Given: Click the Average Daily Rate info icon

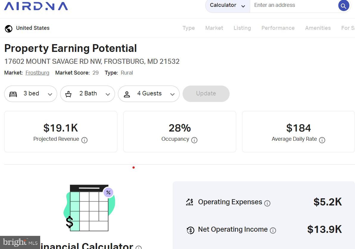Looking at the screenshot, I should click(x=322, y=140).
